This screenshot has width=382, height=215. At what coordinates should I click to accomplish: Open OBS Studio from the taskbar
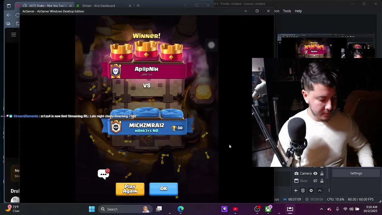[257, 209]
